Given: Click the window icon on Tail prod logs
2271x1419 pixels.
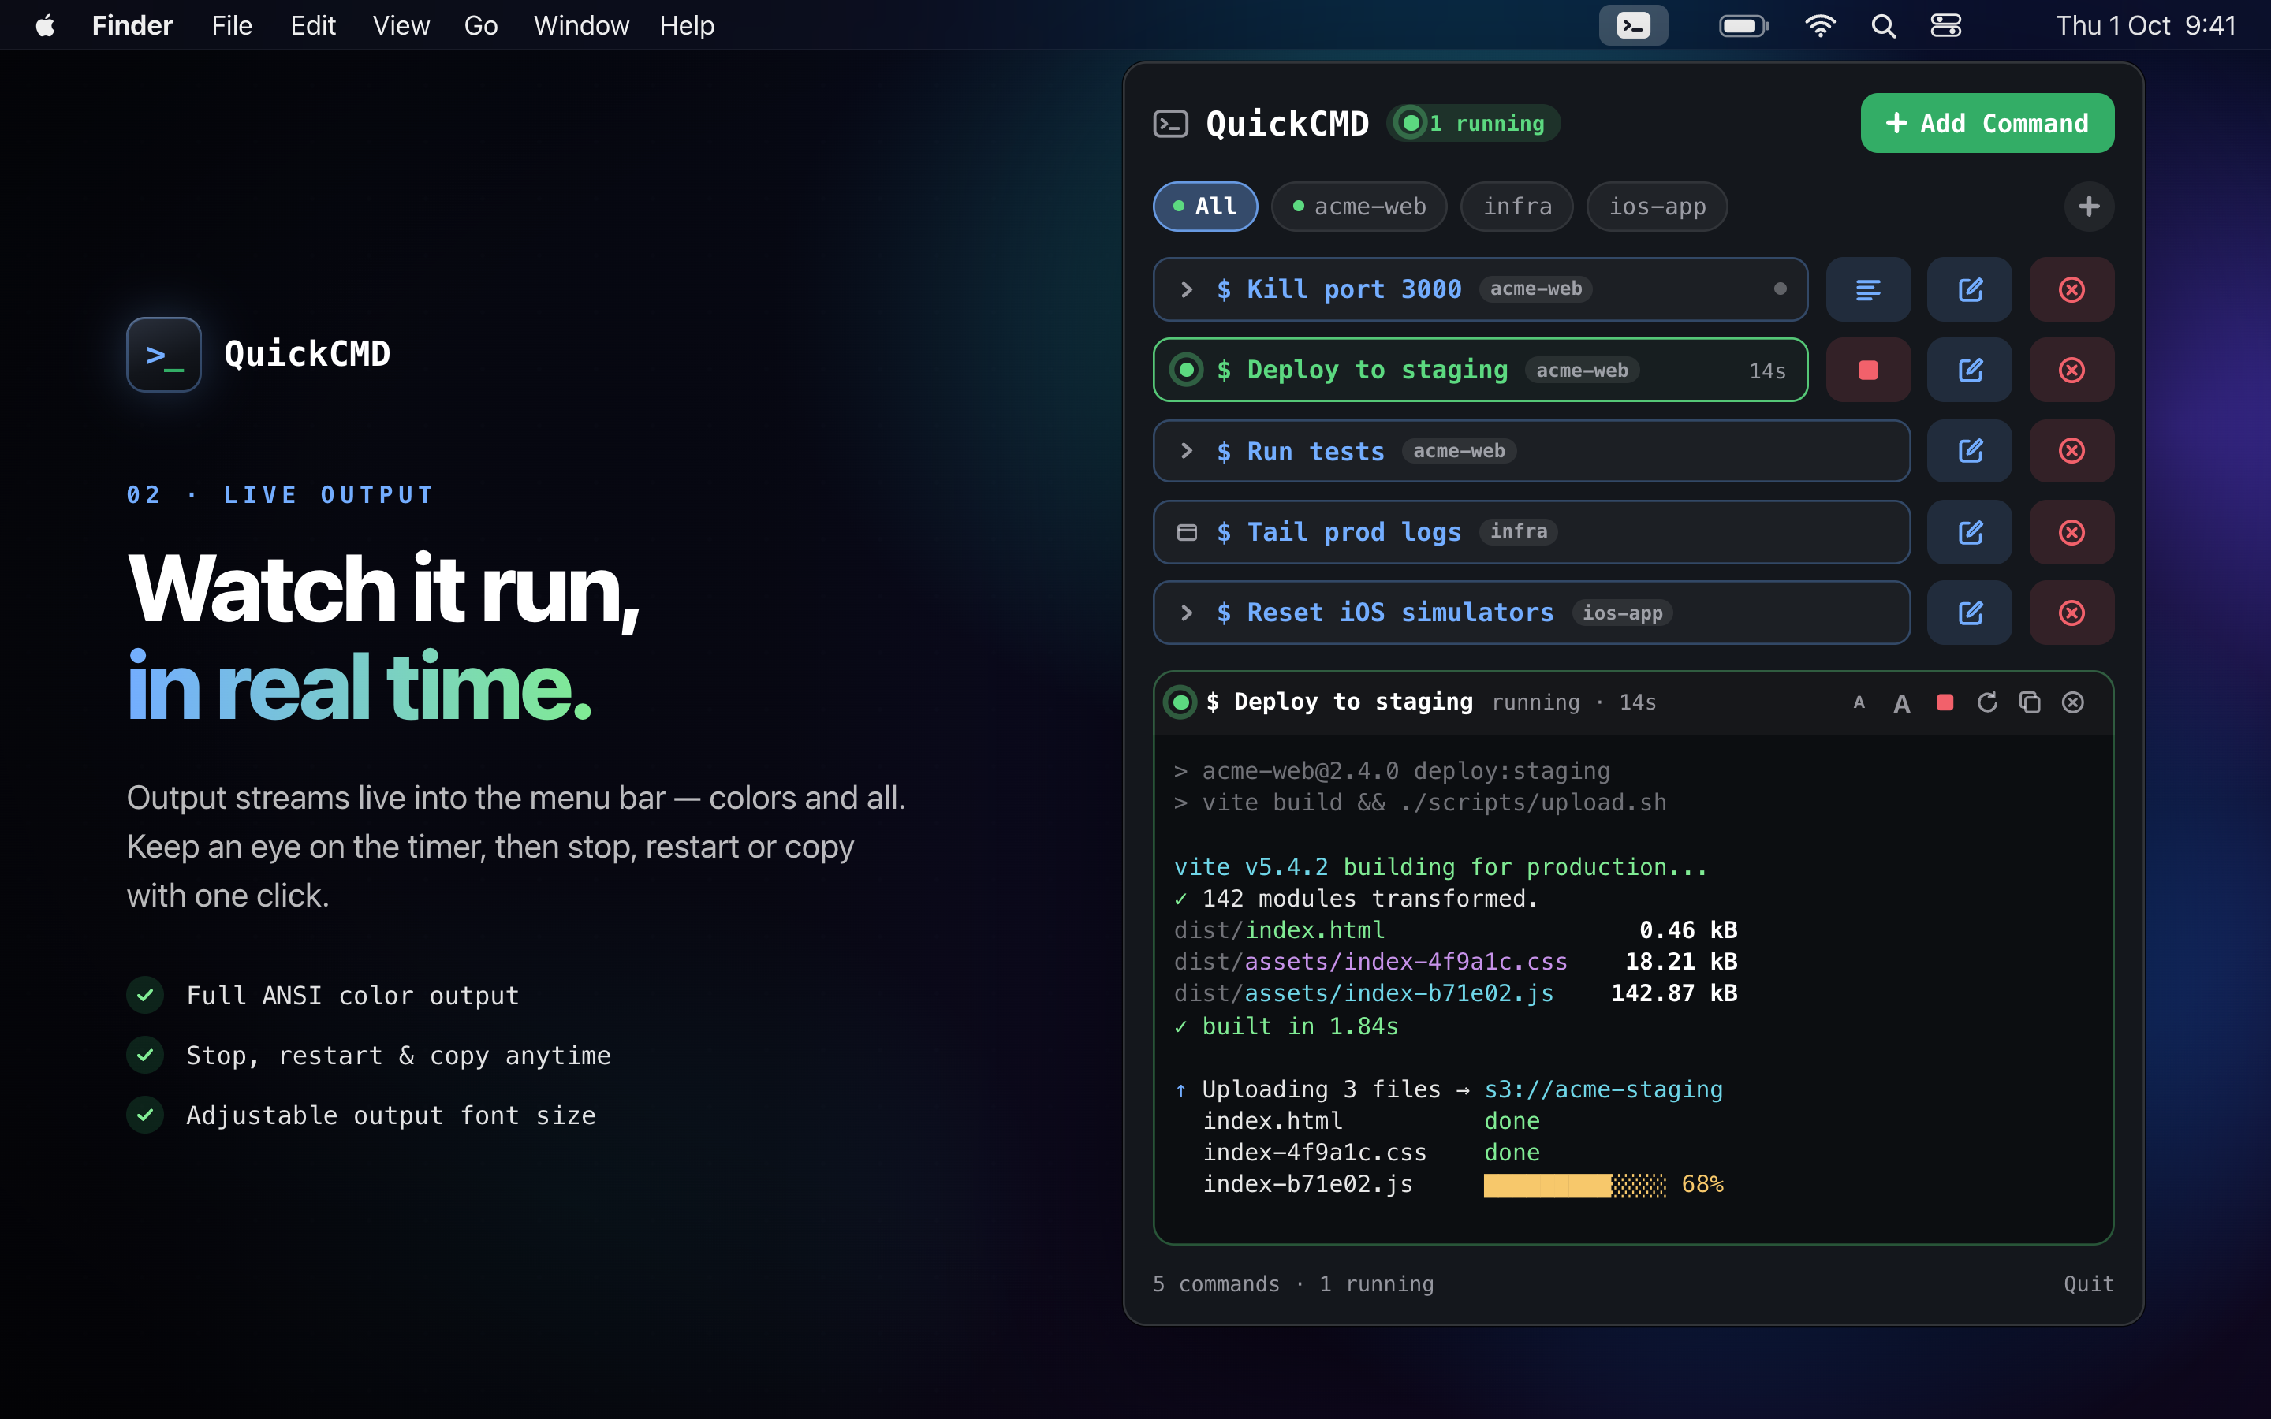Looking at the screenshot, I should [1186, 532].
